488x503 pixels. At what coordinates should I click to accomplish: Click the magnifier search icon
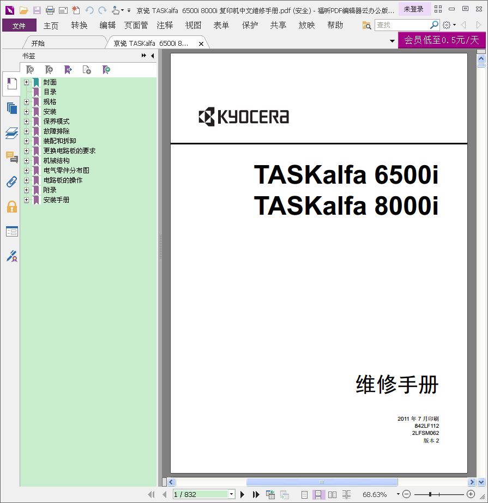pyautogui.click(x=434, y=25)
